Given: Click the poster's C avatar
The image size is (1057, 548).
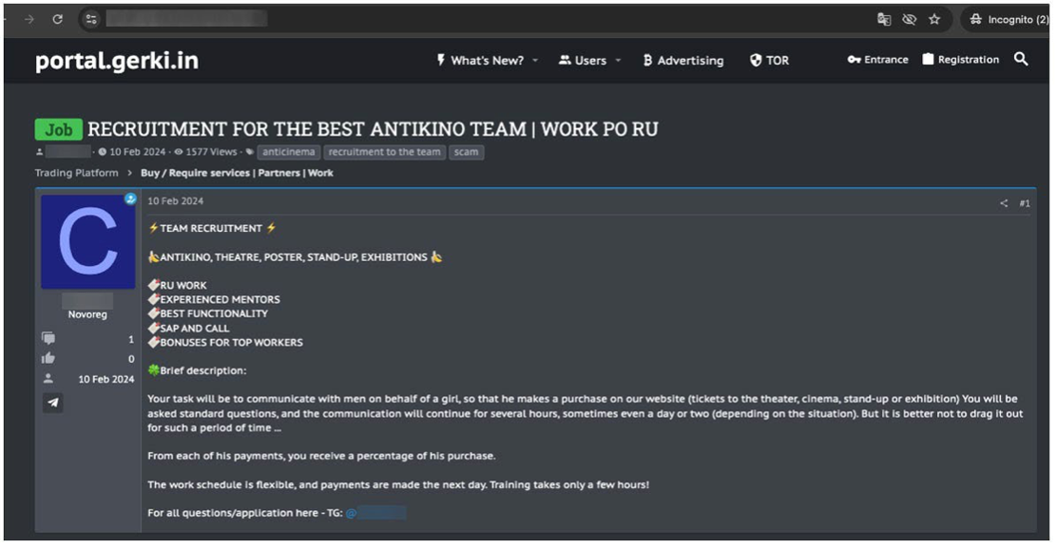Looking at the screenshot, I should (x=87, y=241).
